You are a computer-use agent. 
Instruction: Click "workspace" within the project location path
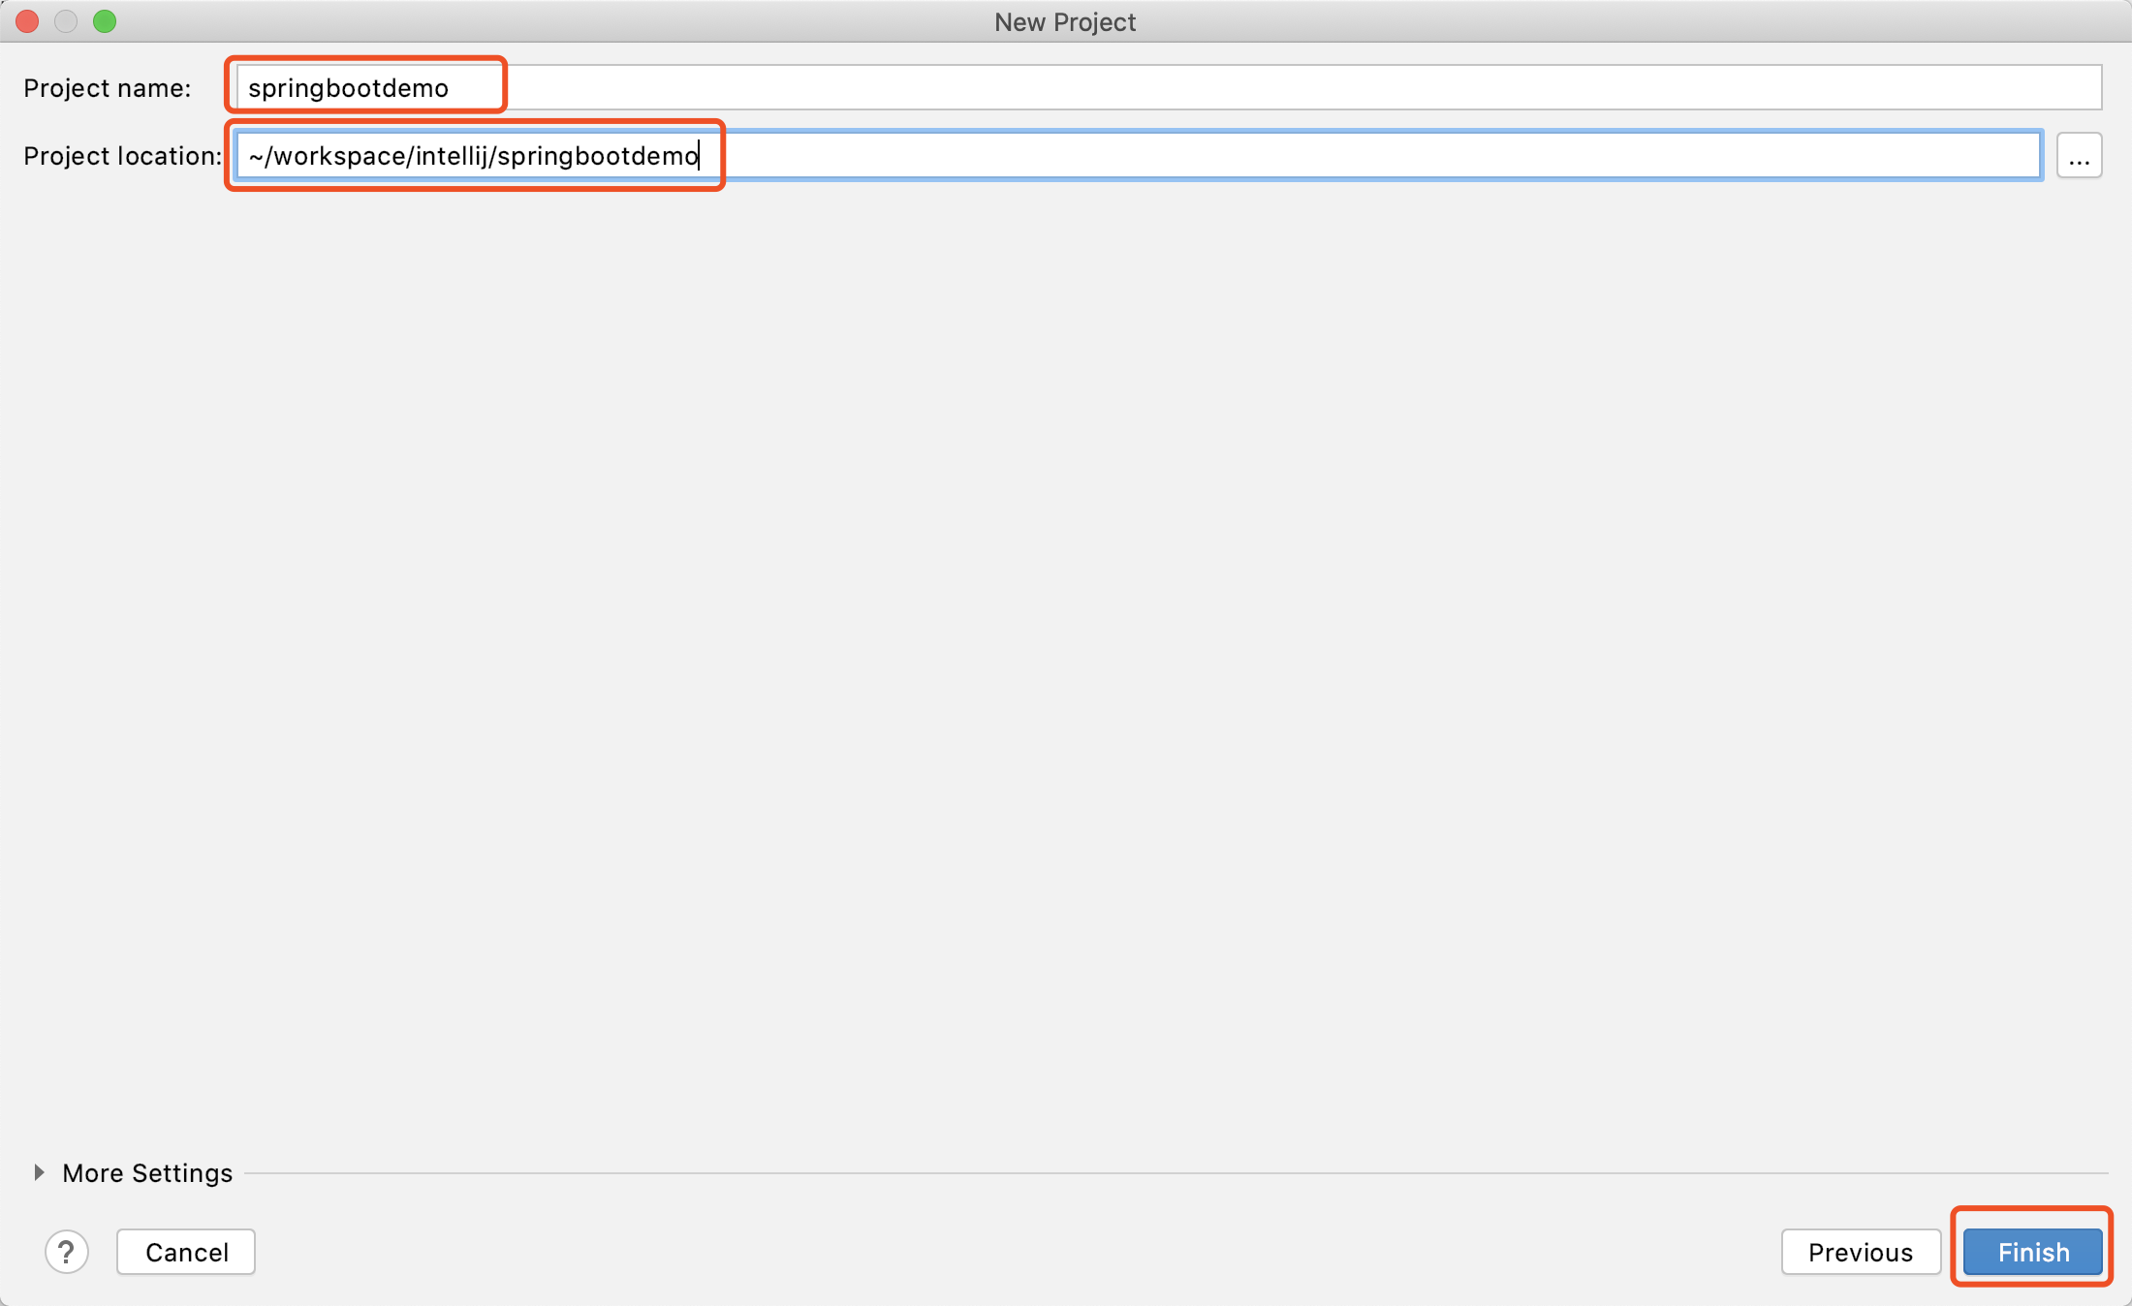[340, 156]
